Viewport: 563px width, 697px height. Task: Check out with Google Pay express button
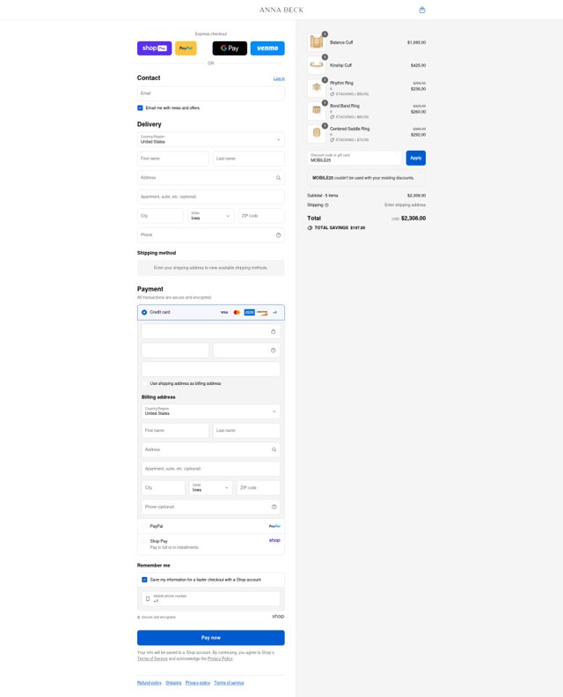coord(230,48)
